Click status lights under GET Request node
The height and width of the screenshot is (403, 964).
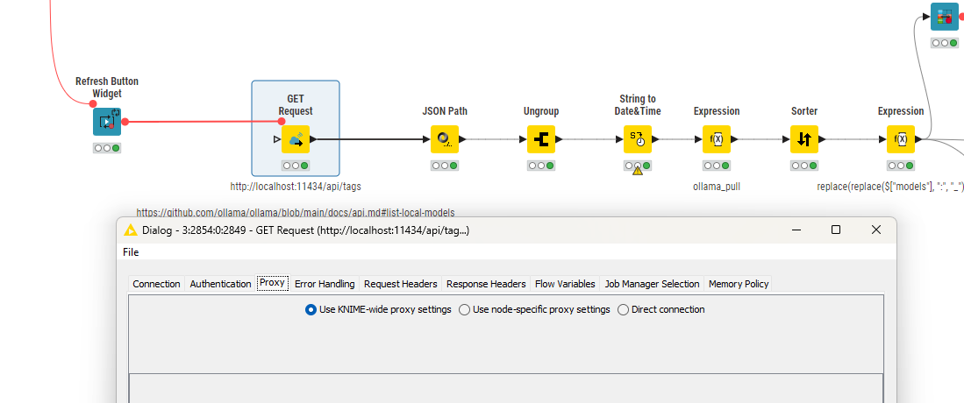point(295,166)
